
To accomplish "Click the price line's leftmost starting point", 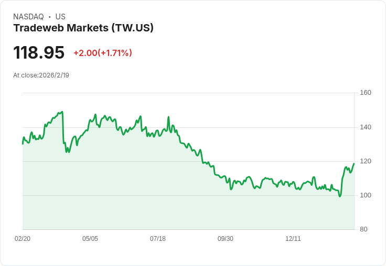I will point(23,143).
